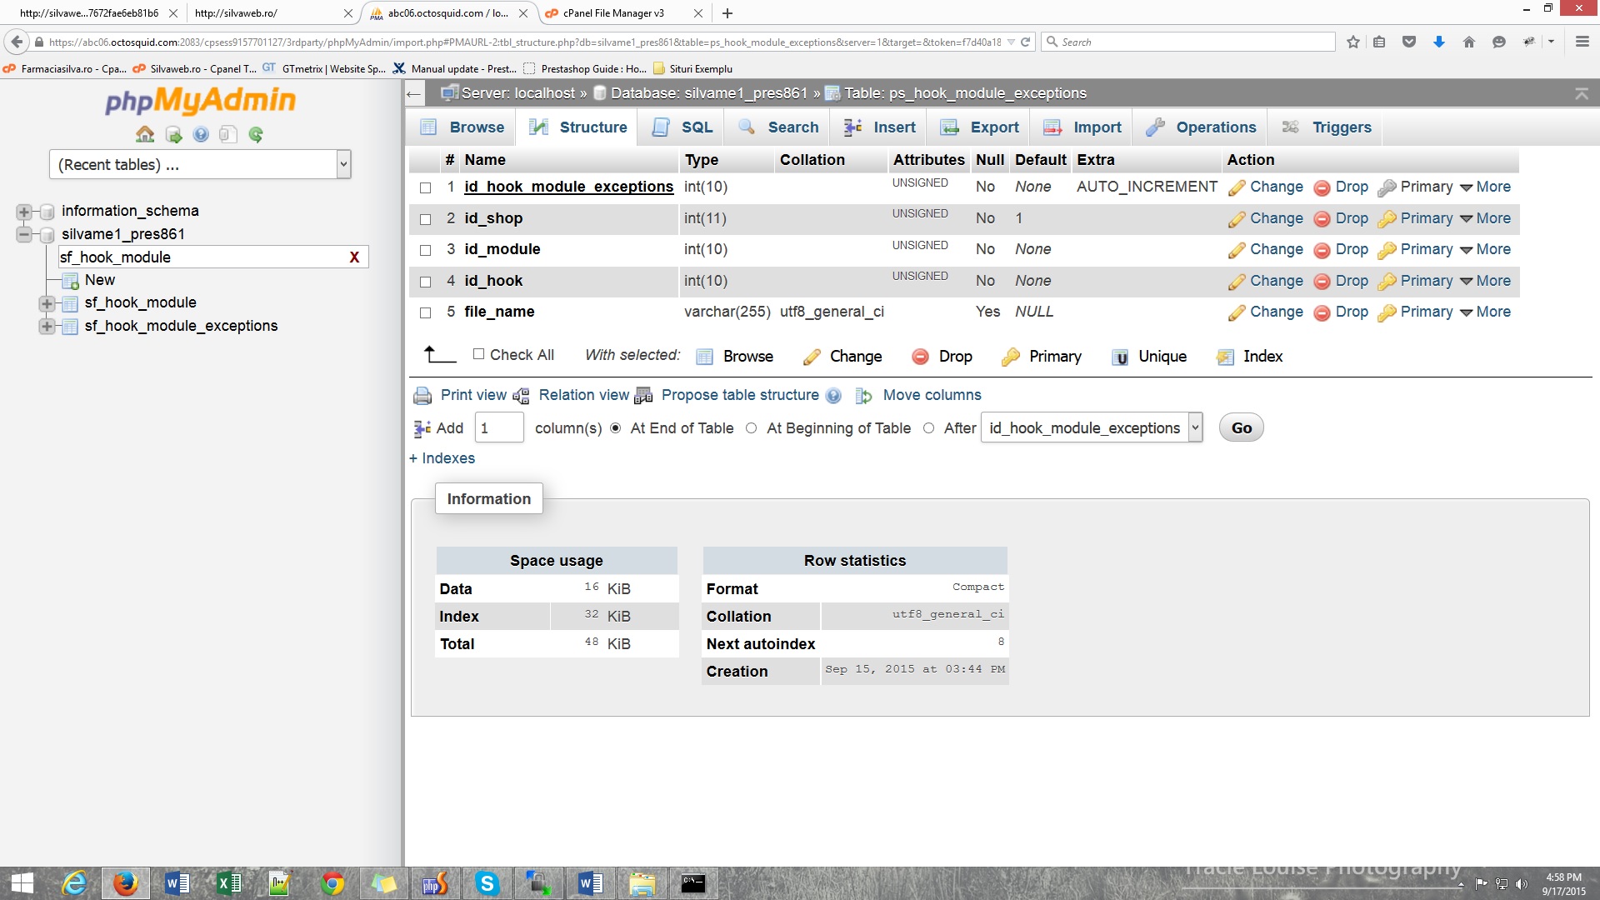Open Skype from the taskbar
Image resolution: width=1600 pixels, height=900 pixels.
point(487,883)
